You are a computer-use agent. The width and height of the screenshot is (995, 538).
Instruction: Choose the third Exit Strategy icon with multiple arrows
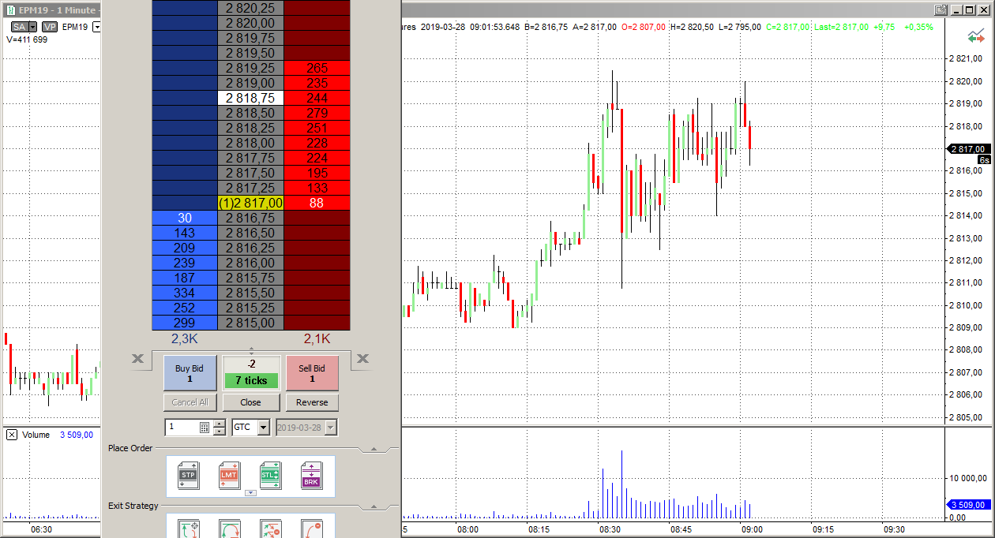point(270,529)
